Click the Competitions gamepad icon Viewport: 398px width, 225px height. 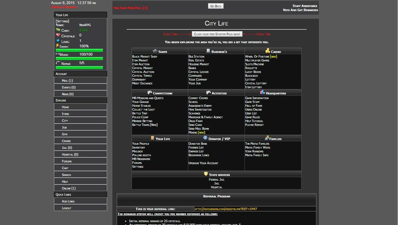click(150, 93)
